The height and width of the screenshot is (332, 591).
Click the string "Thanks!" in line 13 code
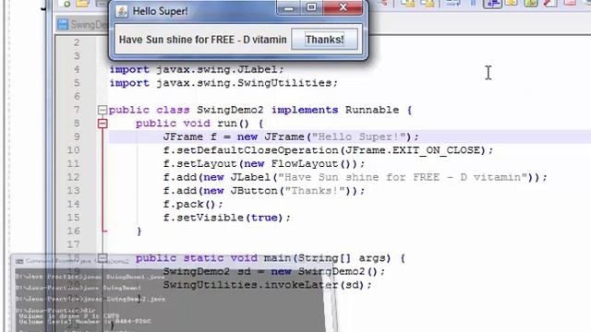[315, 191]
